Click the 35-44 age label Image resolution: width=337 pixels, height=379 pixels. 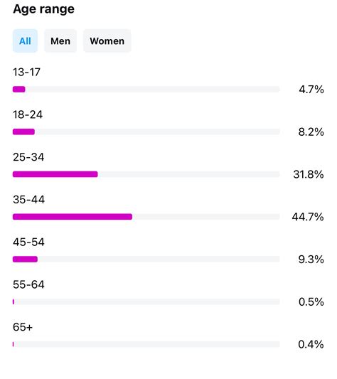click(28, 200)
